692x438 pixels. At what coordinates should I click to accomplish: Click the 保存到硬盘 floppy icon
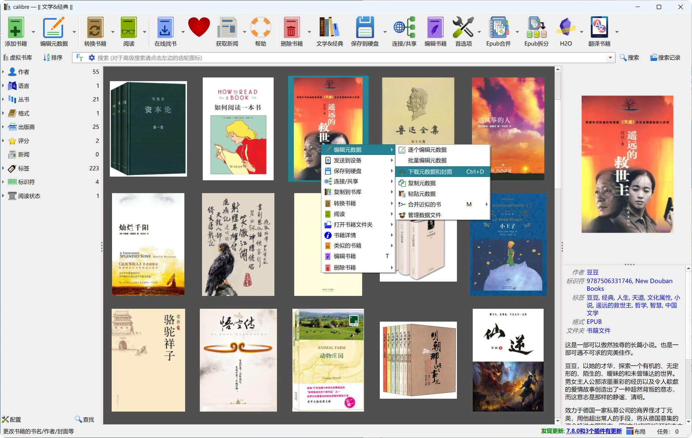pos(365,28)
